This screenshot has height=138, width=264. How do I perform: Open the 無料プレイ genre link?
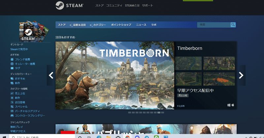(17, 127)
